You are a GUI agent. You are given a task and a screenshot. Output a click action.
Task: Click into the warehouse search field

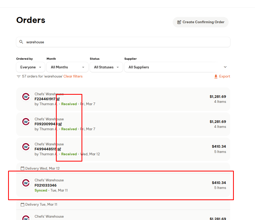point(123,42)
